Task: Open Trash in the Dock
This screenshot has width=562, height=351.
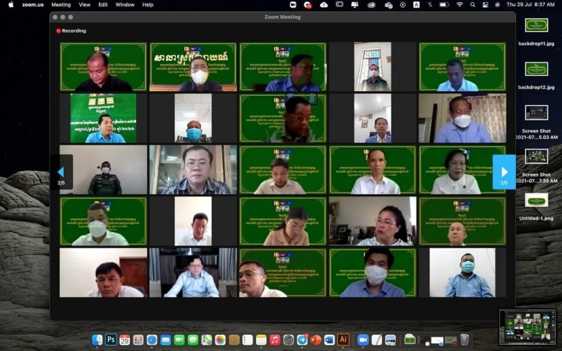Action: tap(464, 340)
